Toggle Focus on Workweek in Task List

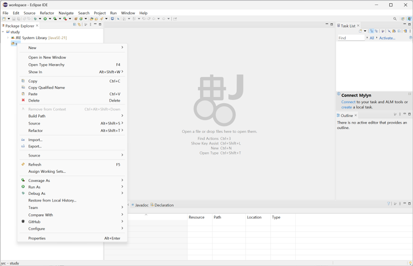tap(383, 31)
